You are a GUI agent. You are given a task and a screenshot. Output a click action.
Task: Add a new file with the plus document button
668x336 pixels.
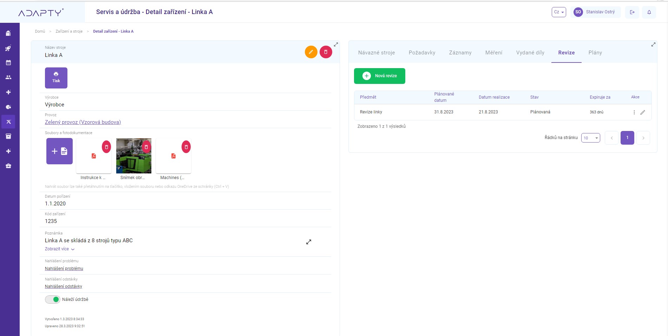(x=59, y=151)
